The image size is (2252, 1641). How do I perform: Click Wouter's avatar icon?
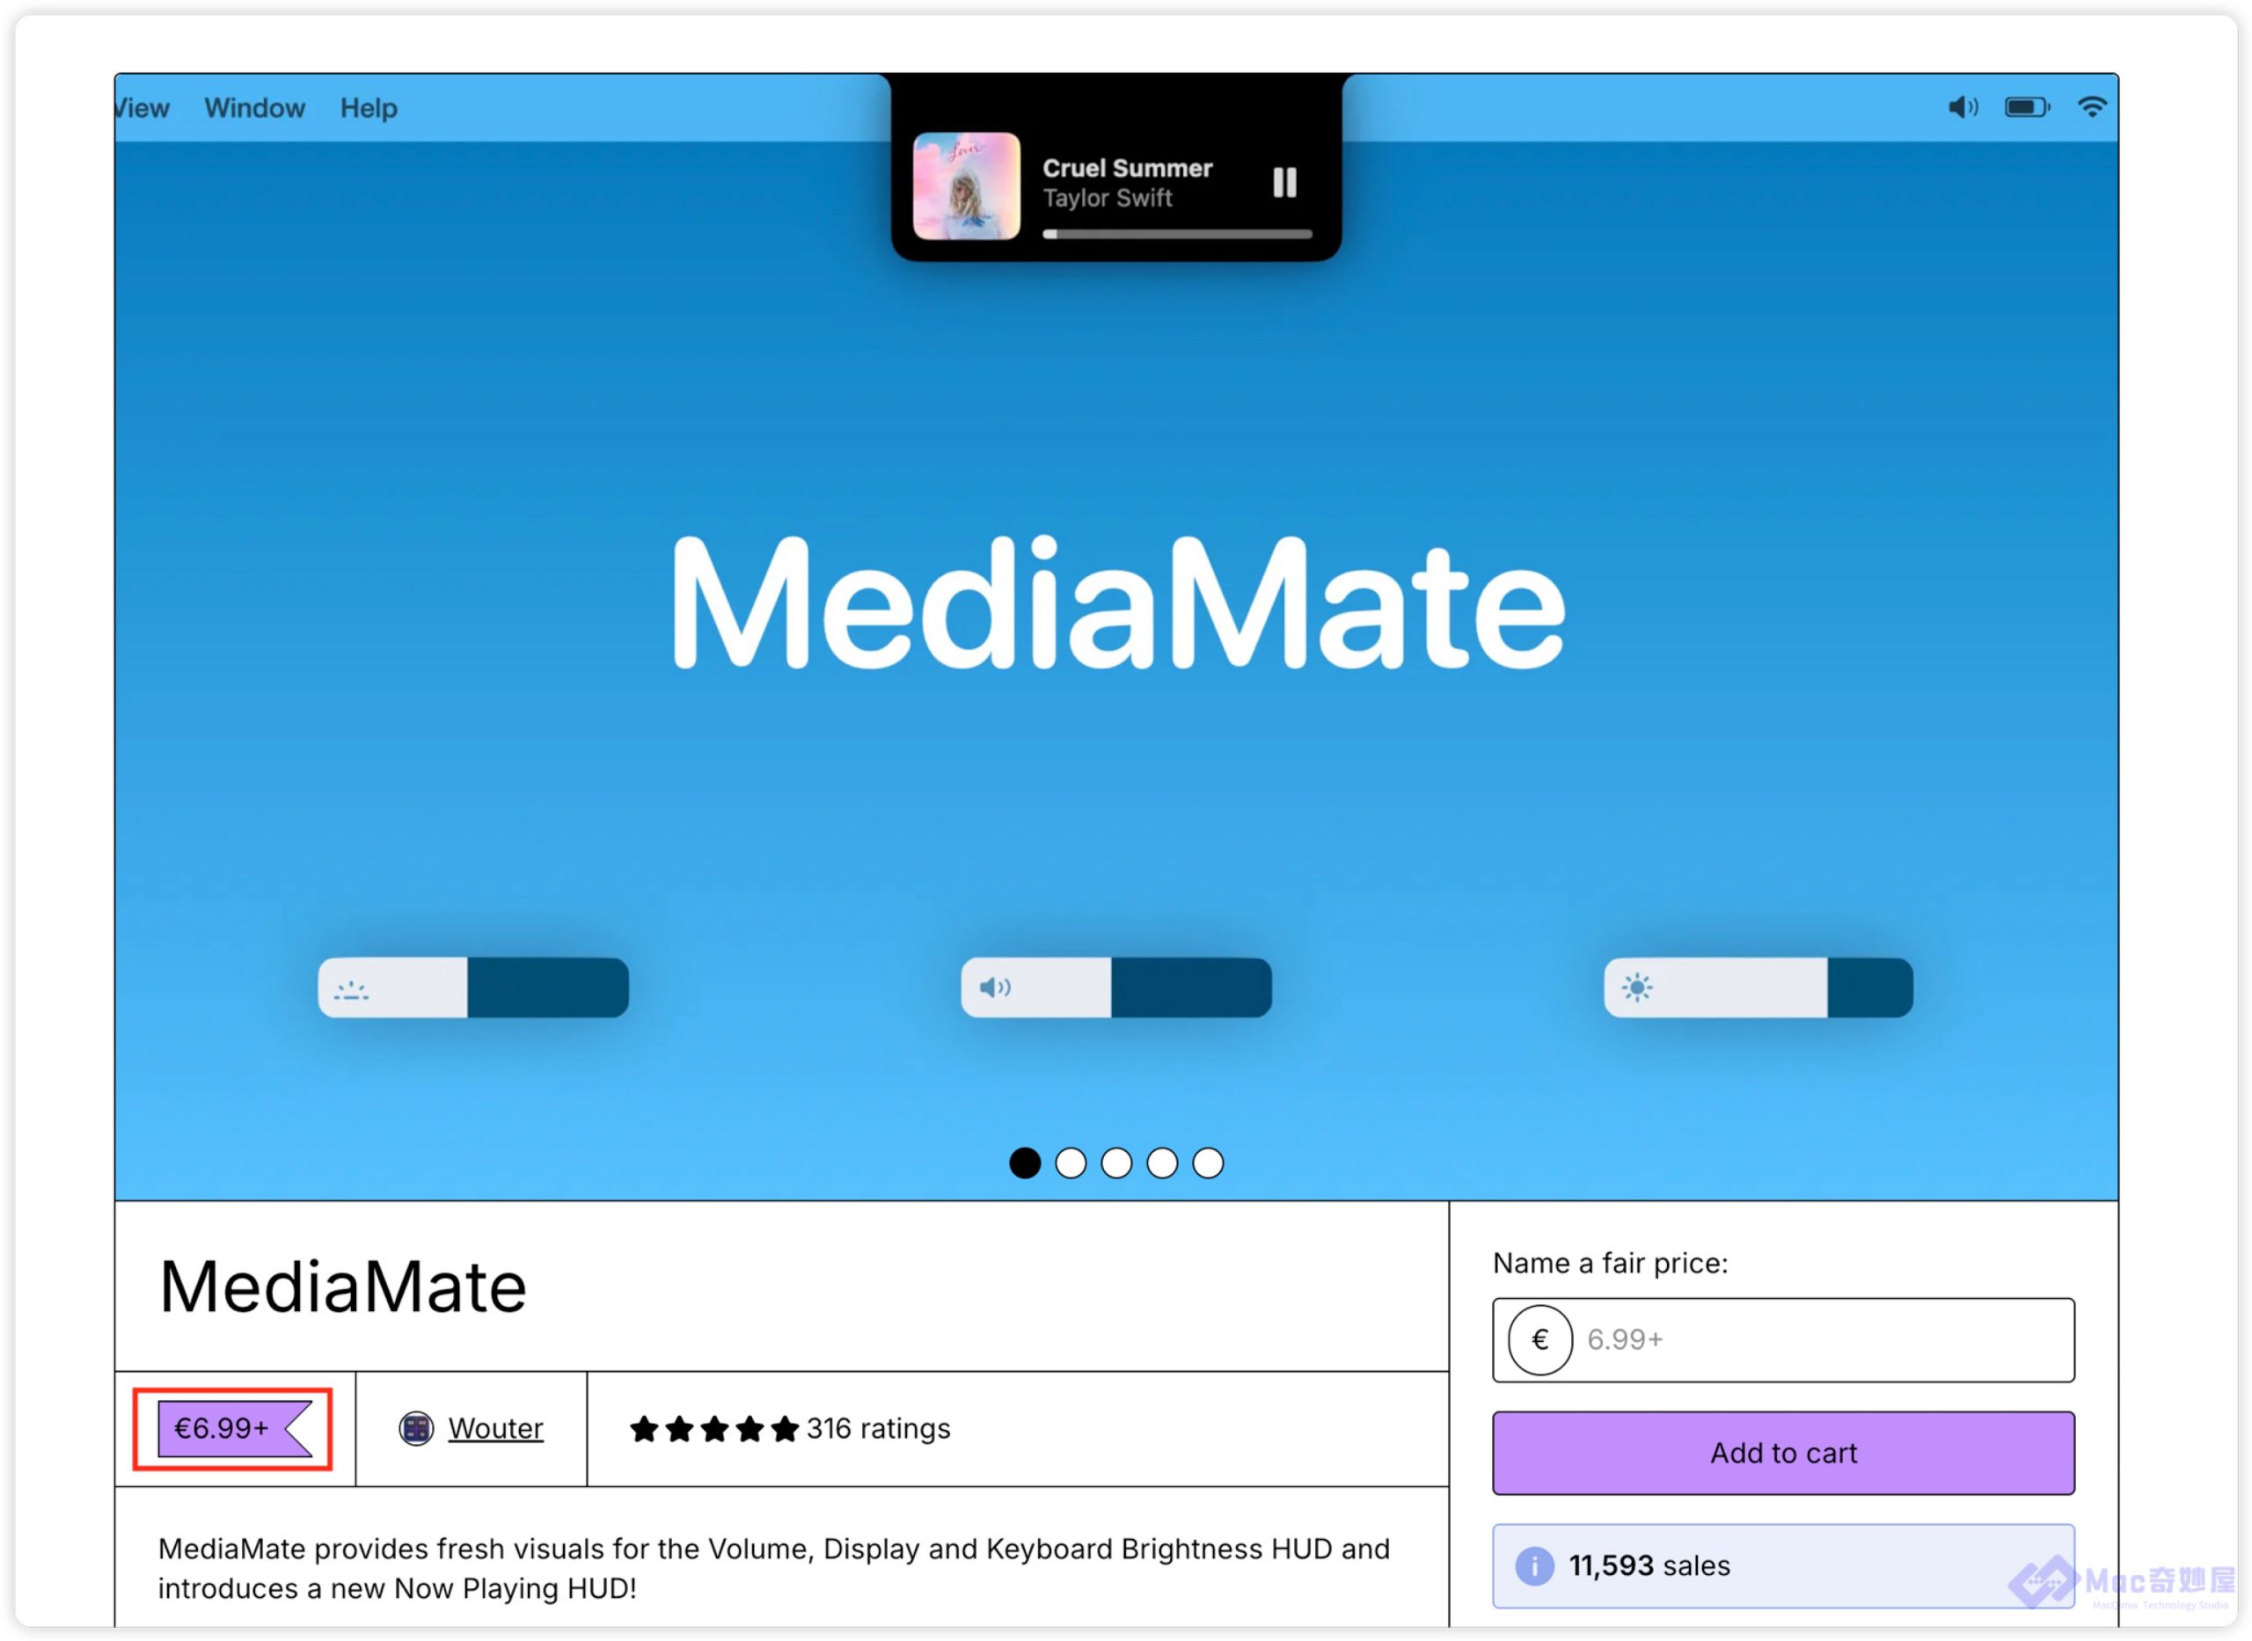tap(415, 1428)
